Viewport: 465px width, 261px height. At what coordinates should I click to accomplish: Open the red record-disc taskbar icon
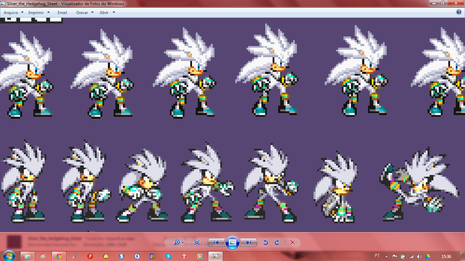coord(184,256)
